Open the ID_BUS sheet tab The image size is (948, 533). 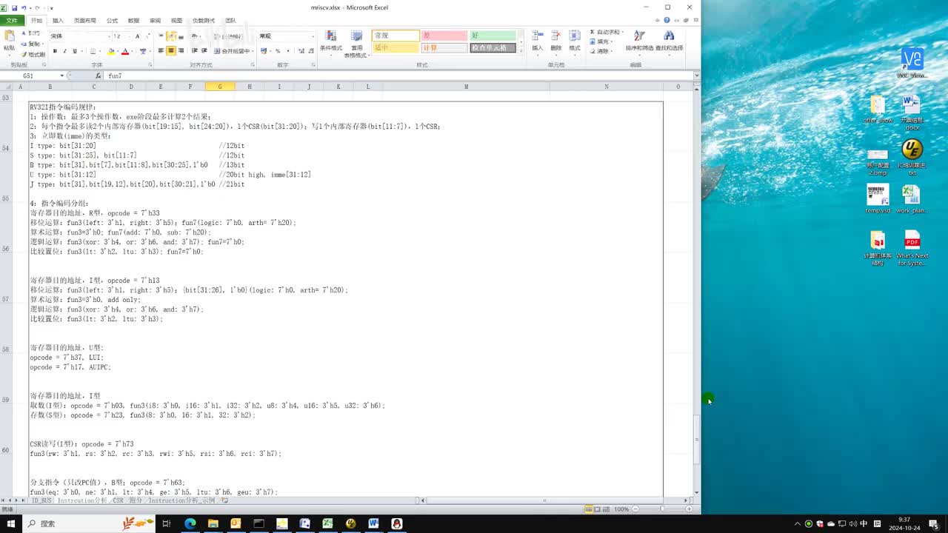click(x=41, y=500)
